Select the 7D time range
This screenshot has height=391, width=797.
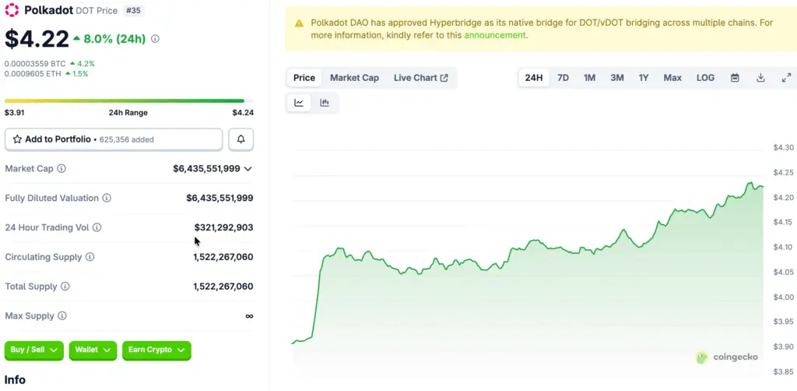(x=563, y=78)
